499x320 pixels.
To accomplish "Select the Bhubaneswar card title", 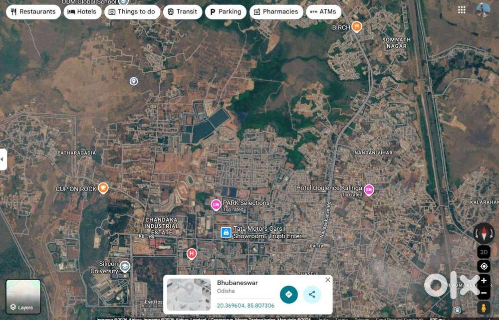I will tap(238, 283).
